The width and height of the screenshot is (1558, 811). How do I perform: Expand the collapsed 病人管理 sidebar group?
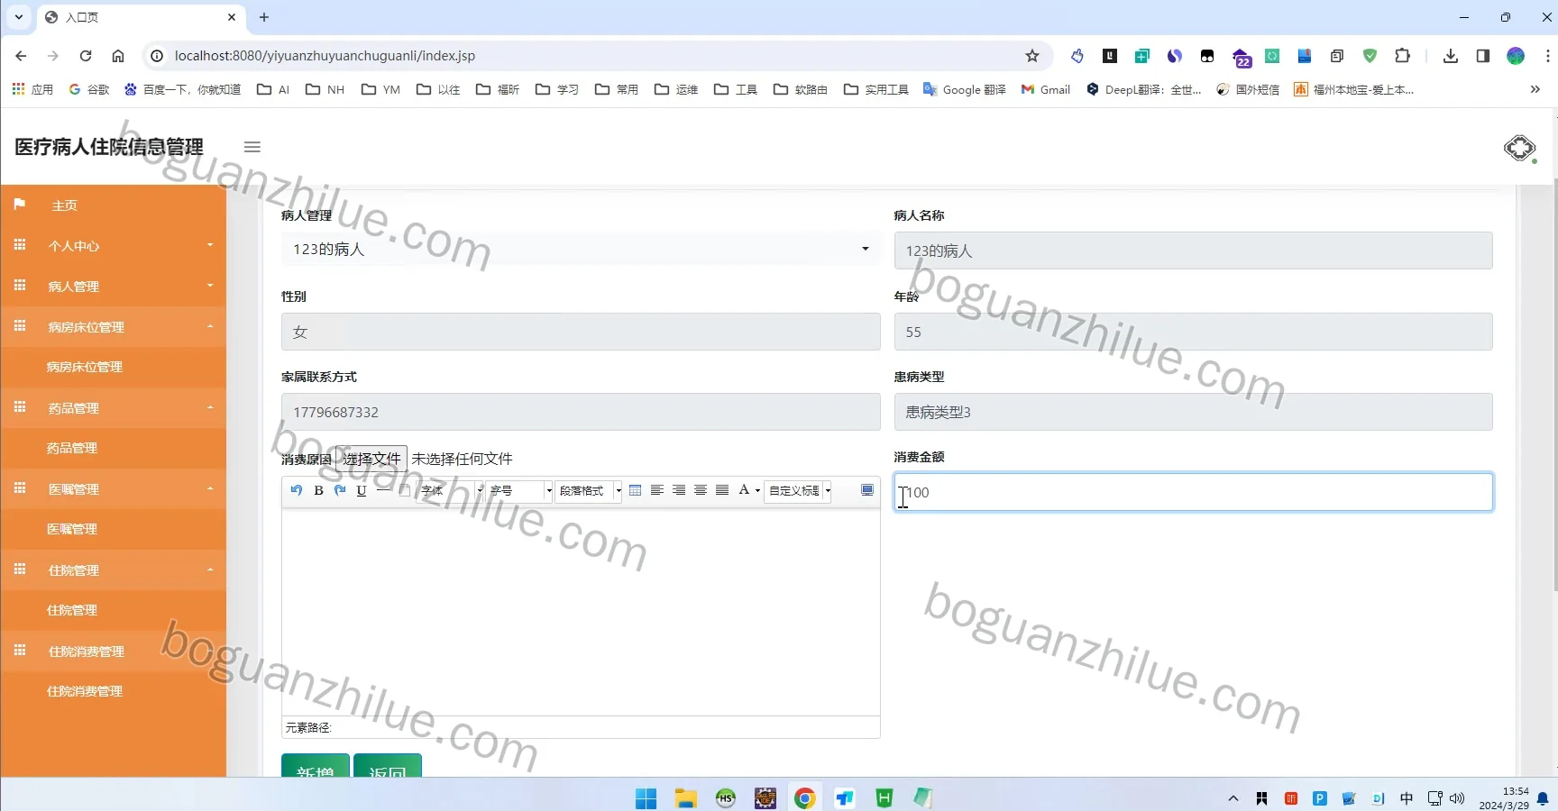coord(114,287)
